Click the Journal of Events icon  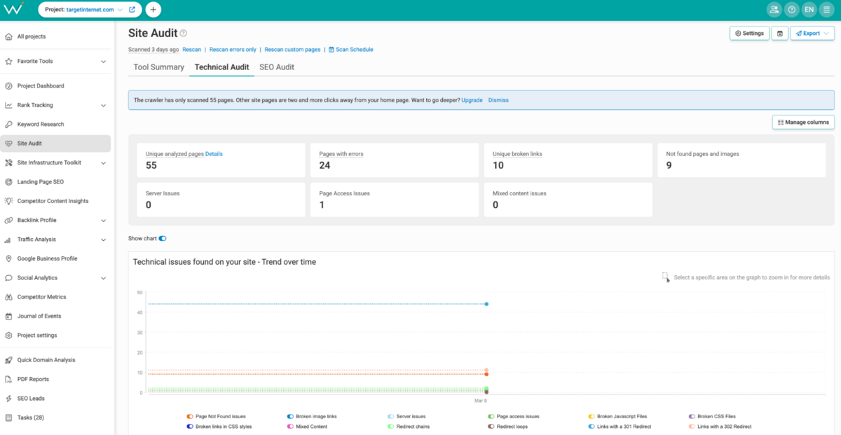tap(8, 316)
